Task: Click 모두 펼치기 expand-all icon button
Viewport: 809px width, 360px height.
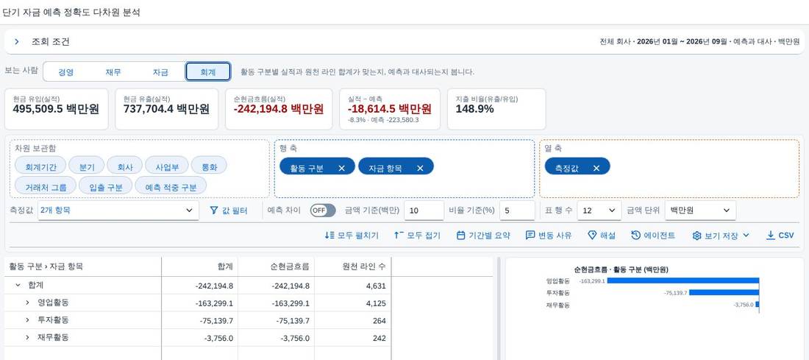Action: tap(352, 235)
